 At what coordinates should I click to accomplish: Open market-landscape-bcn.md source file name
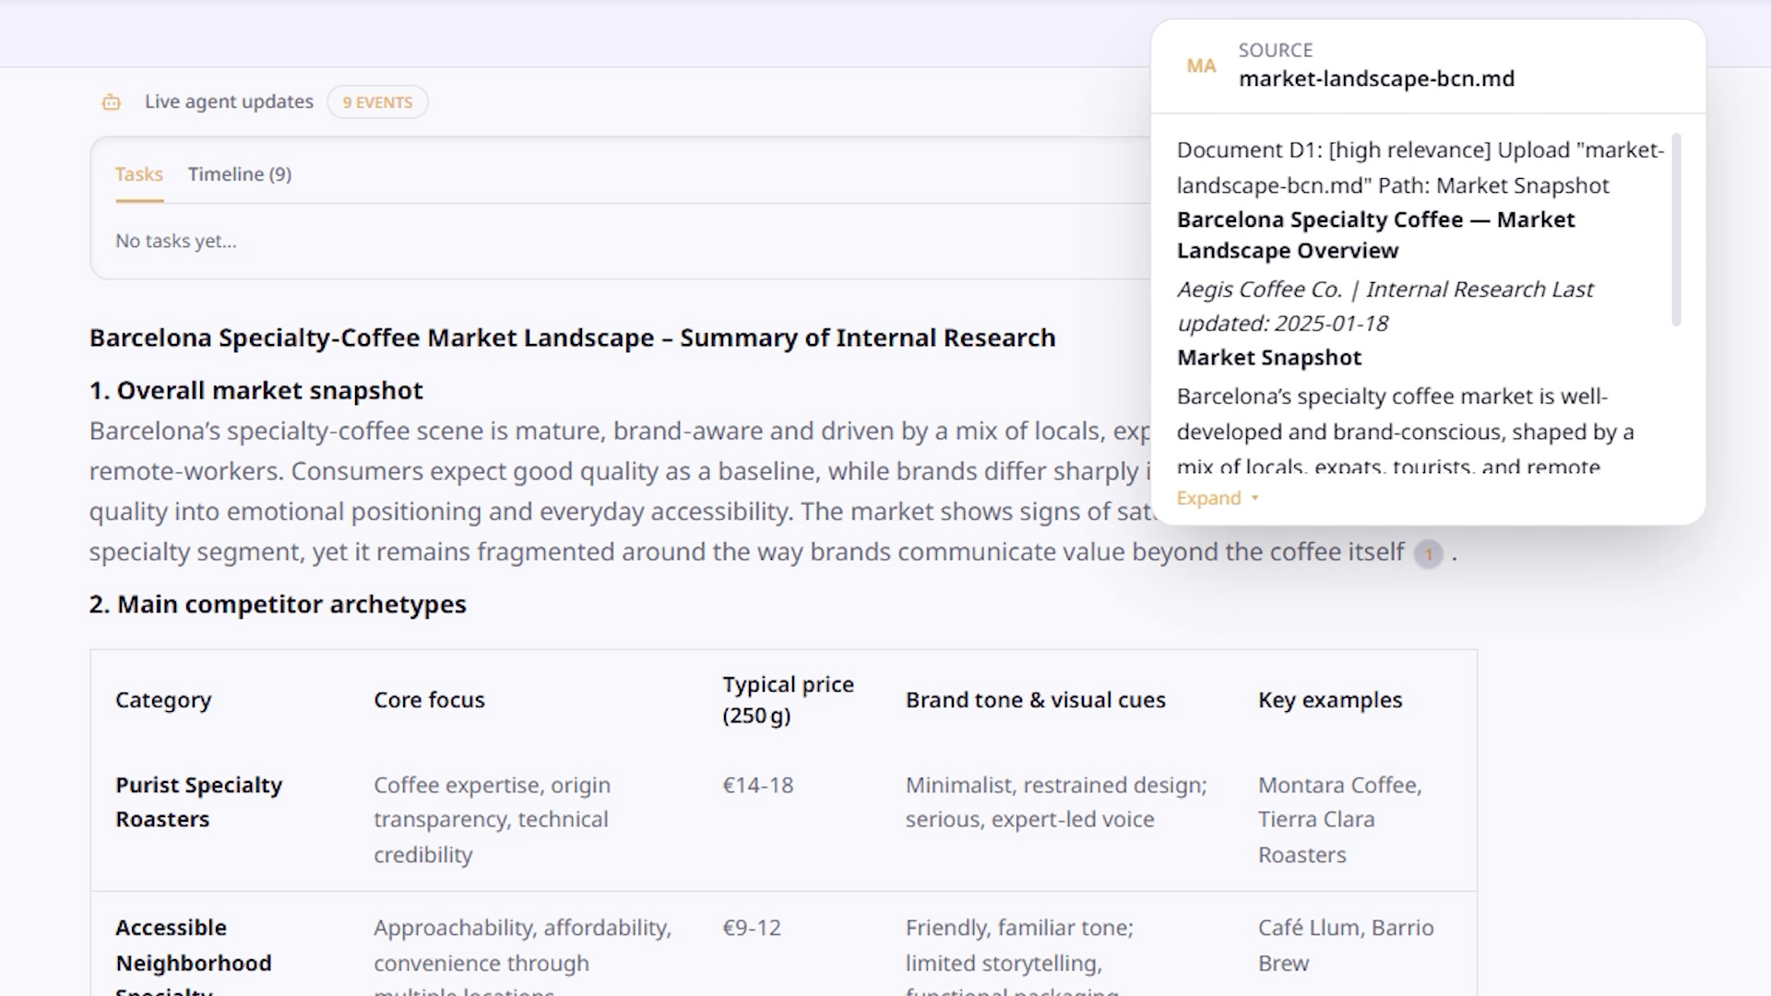tap(1376, 79)
